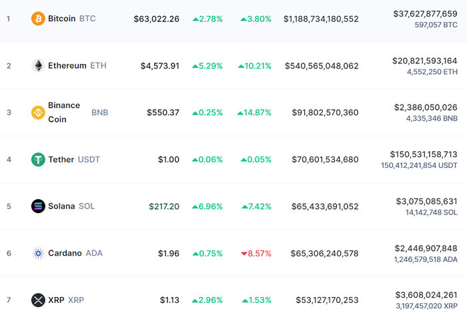Click the XRP price $1.13

(169, 300)
